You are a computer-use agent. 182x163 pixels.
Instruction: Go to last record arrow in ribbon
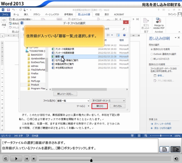click(x=138, y=19)
